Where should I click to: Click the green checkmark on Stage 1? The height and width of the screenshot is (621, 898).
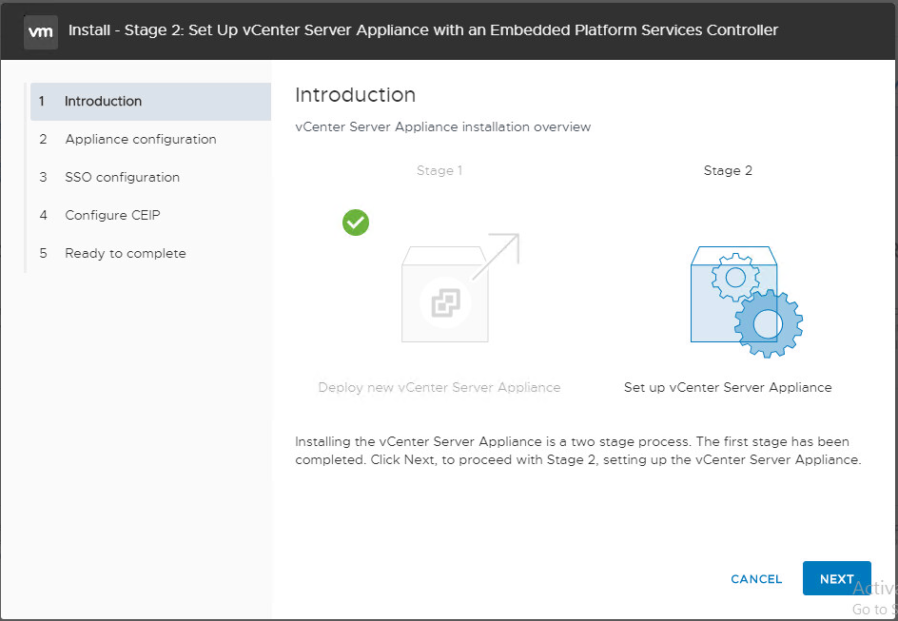(356, 223)
